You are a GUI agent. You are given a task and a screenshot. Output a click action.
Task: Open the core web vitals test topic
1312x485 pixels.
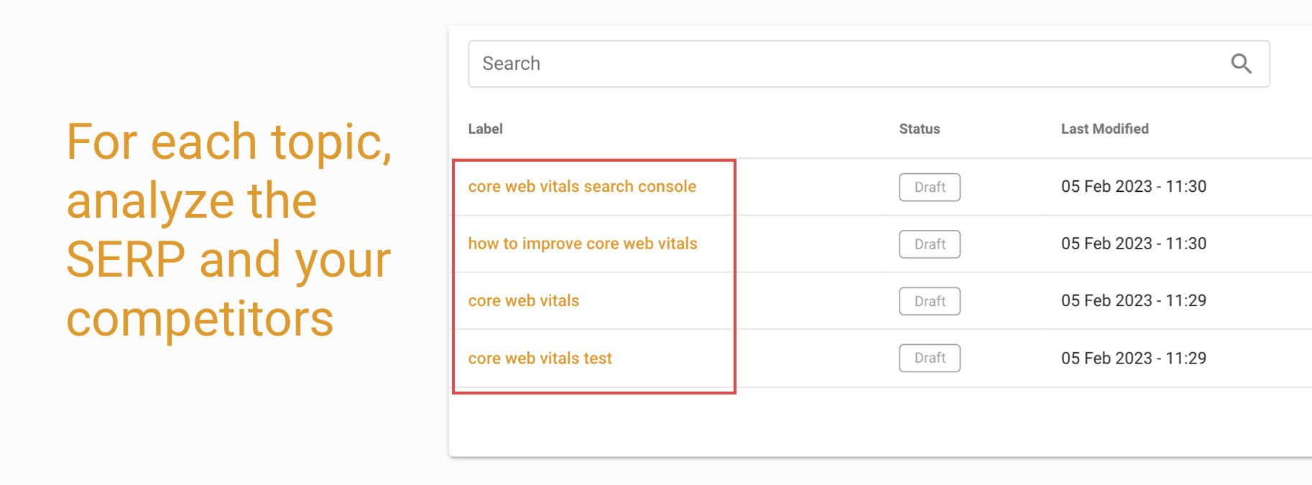tap(540, 358)
